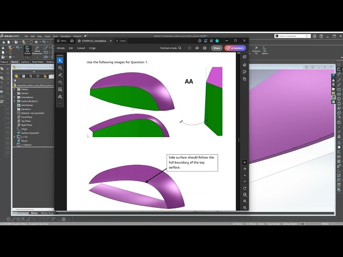Click the rotate page icon in Acrobat
Screen dimensions: 343x257
[x=245, y=188]
